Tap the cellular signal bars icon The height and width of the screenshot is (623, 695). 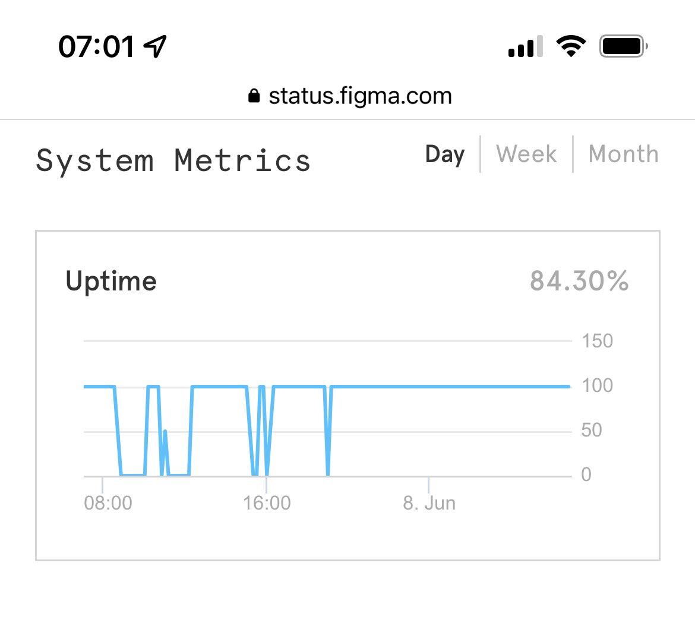[526, 46]
